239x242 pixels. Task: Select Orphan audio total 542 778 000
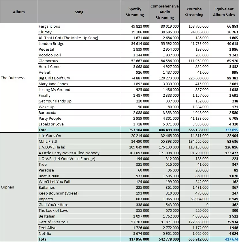165,239
